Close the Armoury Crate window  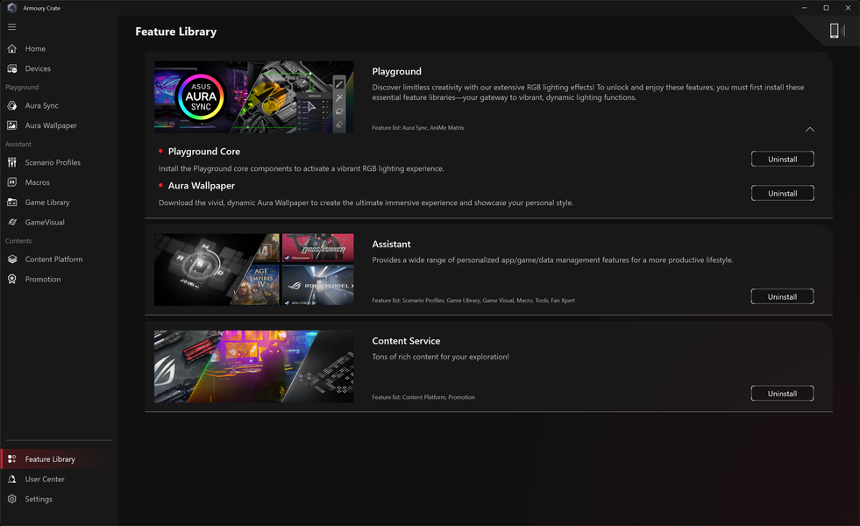(848, 8)
